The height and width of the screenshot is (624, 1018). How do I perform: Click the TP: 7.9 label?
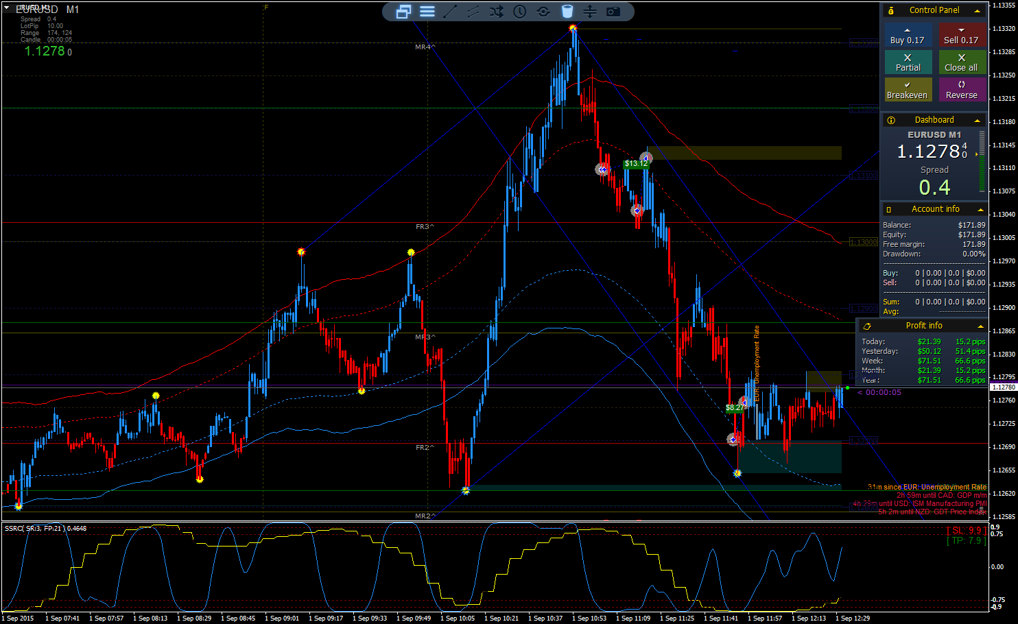coord(967,541)
